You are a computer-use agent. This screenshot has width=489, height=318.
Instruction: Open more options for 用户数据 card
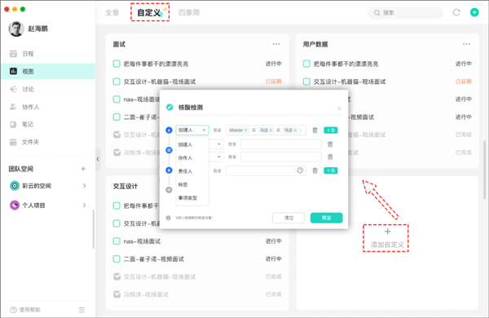(x=466, y=44)
